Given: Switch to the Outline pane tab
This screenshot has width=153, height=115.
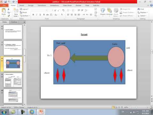Looking at the screenshot, I should pyautogui.click(x=14, y=22).
